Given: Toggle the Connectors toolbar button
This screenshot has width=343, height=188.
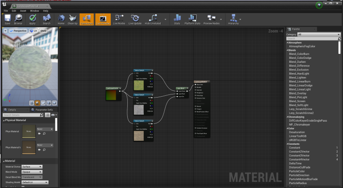Looking at the screenshot, I should (87, 19).
